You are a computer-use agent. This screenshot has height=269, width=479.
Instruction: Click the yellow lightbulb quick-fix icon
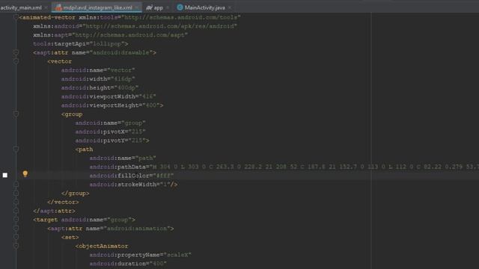pyautogui.click(x=25, y=174)
